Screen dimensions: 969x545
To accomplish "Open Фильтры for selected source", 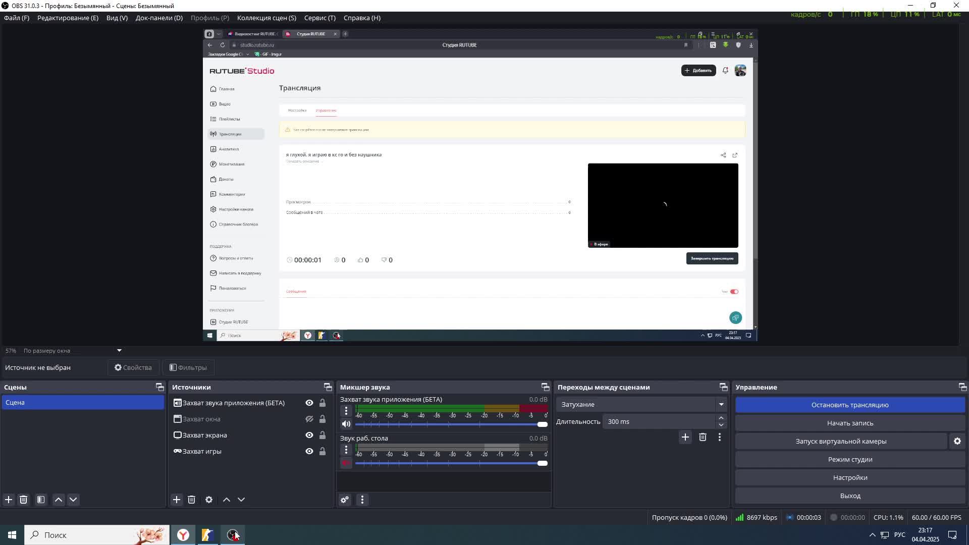I will pyautogui.click(x=188, y=367).
